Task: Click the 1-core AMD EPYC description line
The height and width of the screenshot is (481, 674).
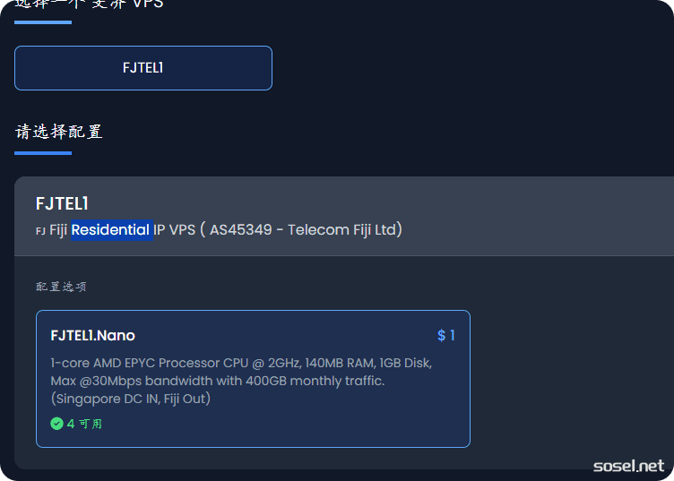Action: coord(241,363)
